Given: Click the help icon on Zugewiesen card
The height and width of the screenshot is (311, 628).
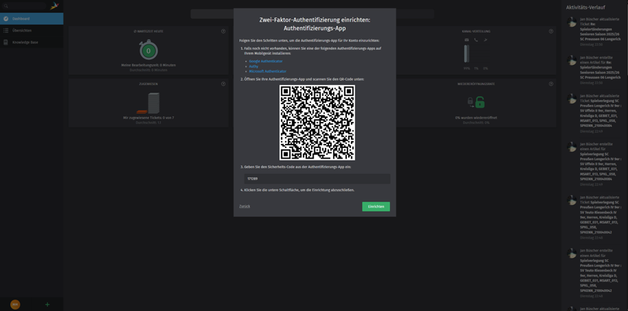Looking at the screenshot, I should (223, 84).
